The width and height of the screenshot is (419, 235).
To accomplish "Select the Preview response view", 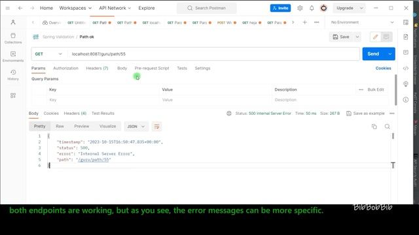I will click(x=81, y=126).
